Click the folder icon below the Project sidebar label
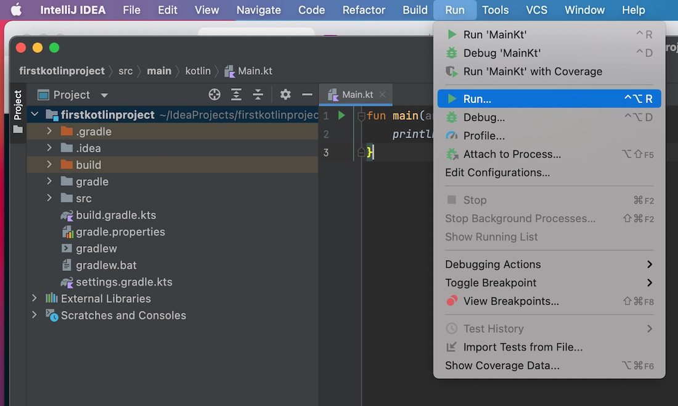 point(18,130)
